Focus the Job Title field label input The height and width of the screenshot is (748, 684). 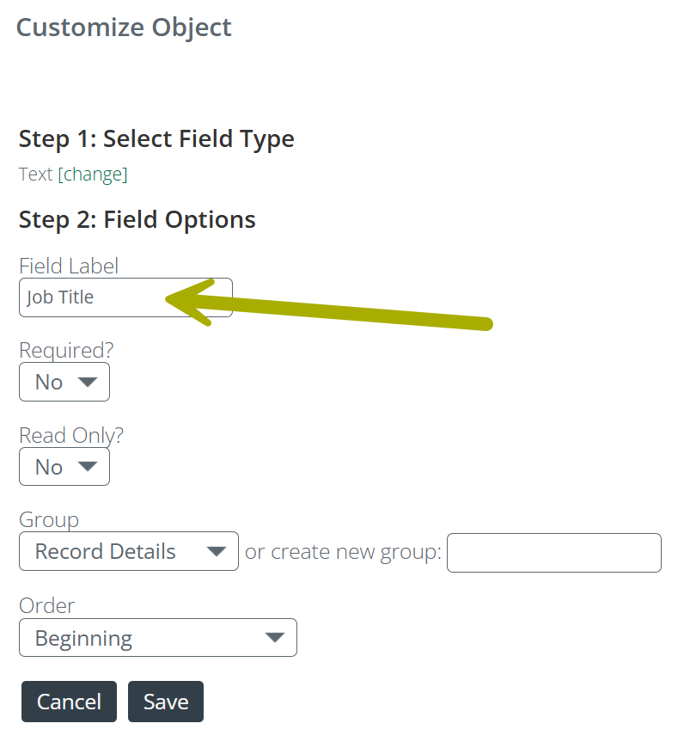tap(125, 297)
